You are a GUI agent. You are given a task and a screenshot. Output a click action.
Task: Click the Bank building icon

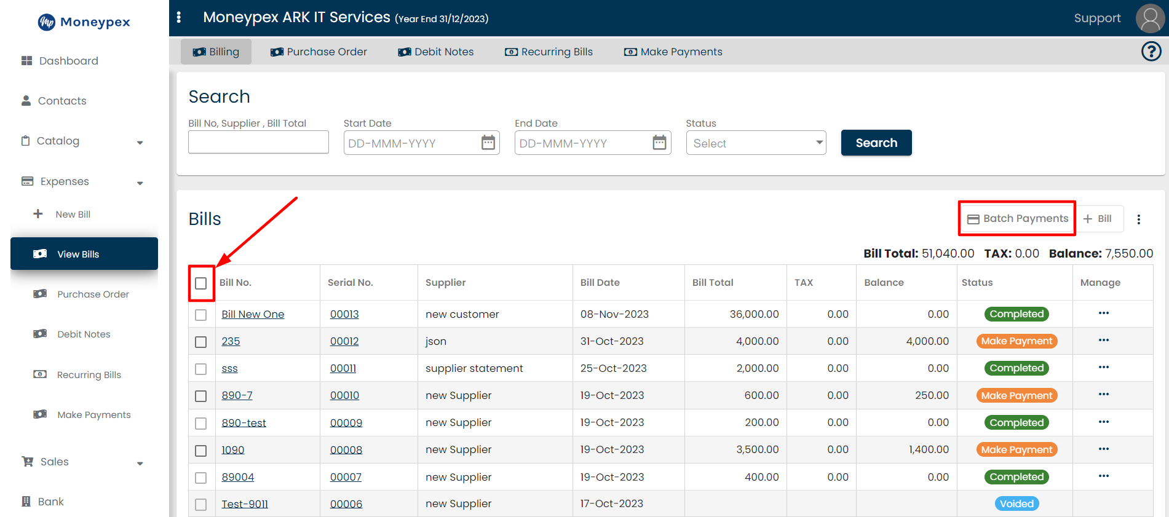pos(26,502)
